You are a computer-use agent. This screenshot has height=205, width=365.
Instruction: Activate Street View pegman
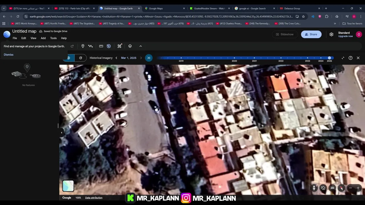314,188
